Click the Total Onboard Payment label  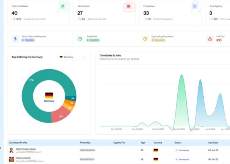coord(34,36)
